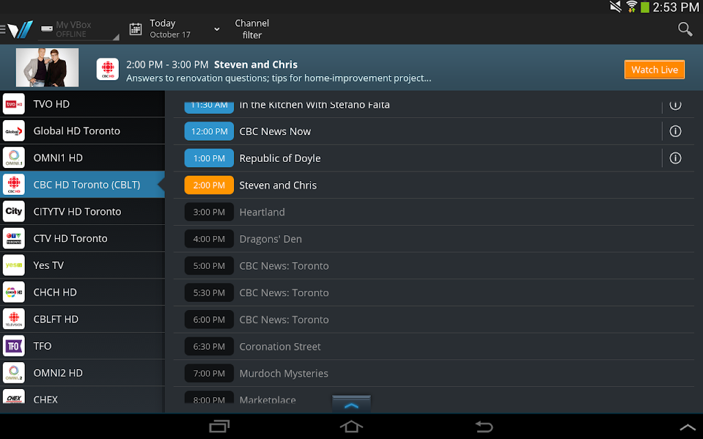
Task: Open the 4:00 PM Dragons' Den entry
Action: point(434,239)
